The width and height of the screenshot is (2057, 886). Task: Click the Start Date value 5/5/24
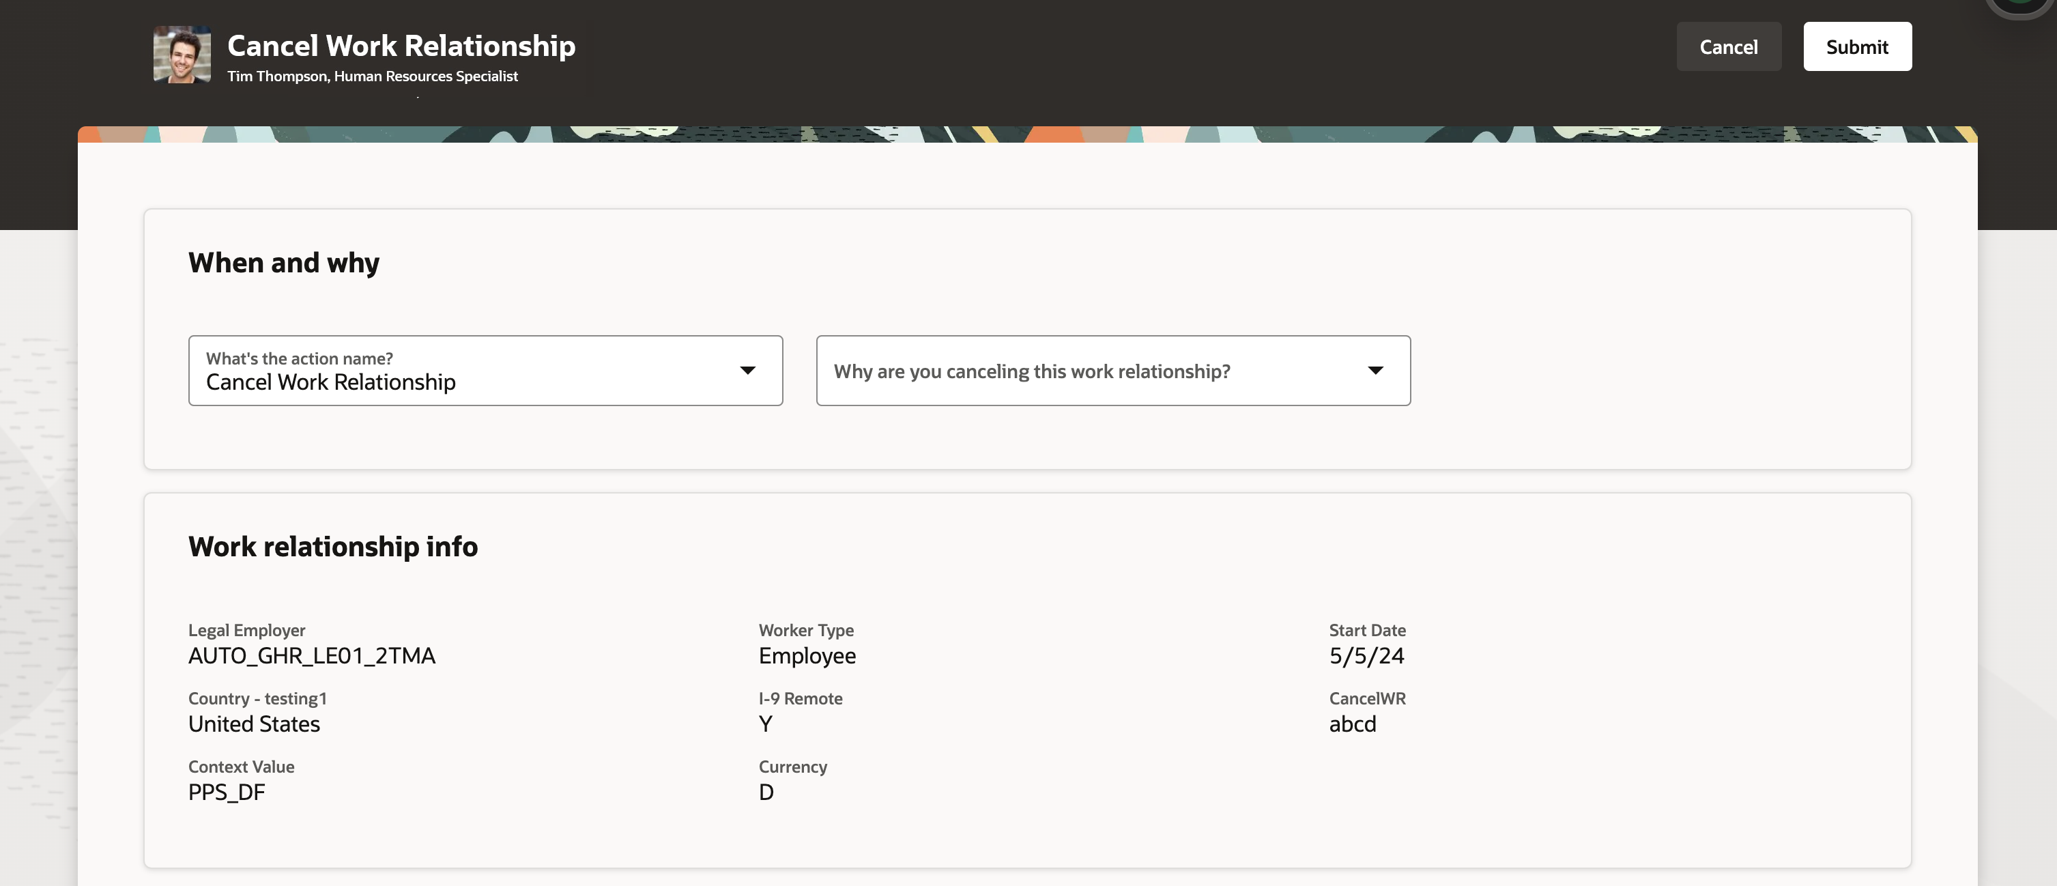point(1366,656)
